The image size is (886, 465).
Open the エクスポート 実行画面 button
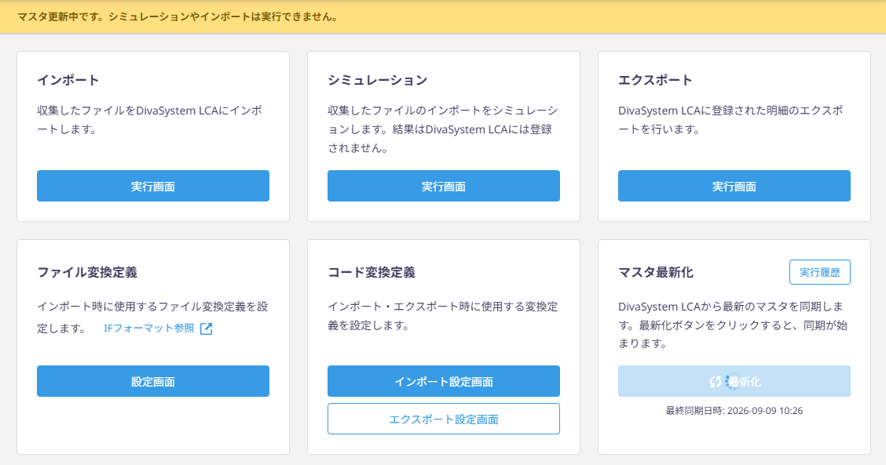734,186
